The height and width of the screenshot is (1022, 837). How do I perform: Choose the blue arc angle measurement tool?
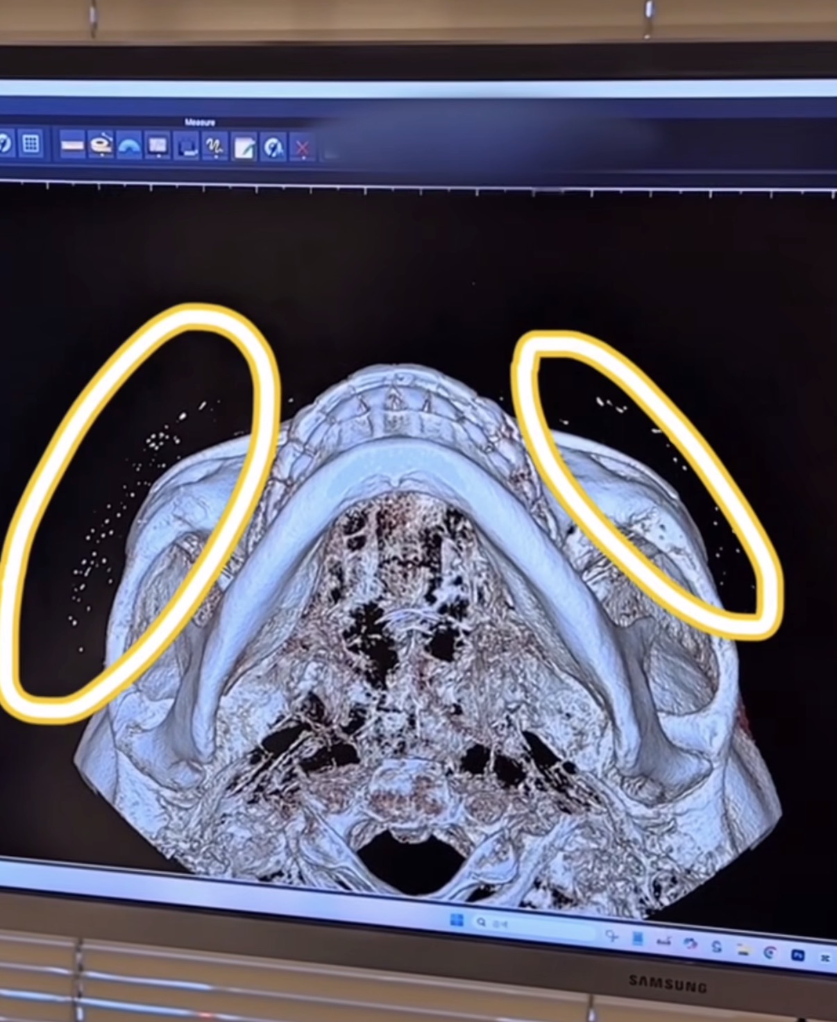pos(130,146)
